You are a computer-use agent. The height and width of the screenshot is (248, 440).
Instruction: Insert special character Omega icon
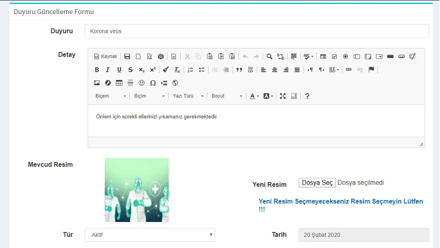[x=153, y=83]
